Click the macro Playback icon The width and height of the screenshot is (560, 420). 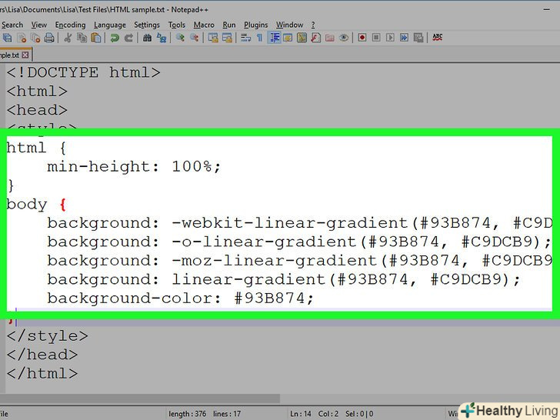pyautogui.click(x=390, y=38)
